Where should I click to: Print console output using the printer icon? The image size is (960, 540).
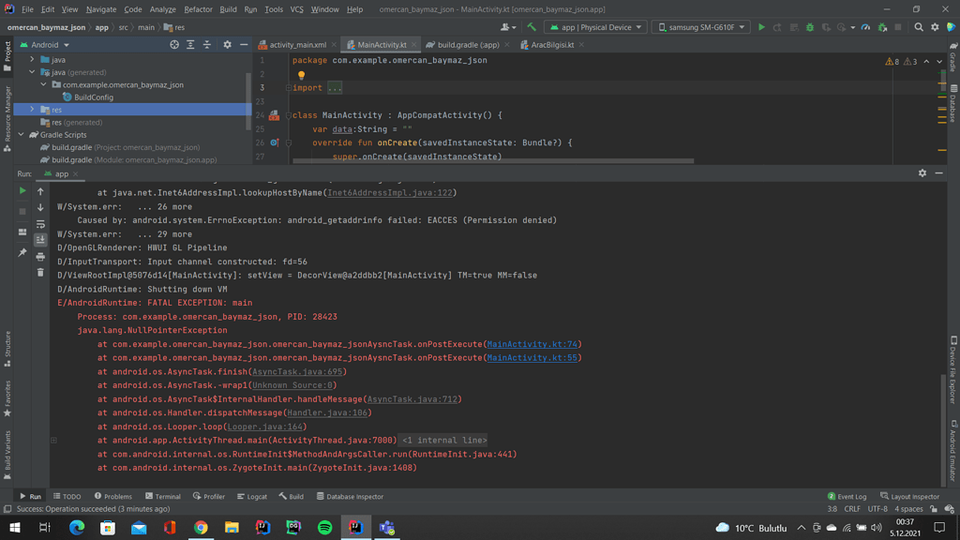[x=40, y=257]
